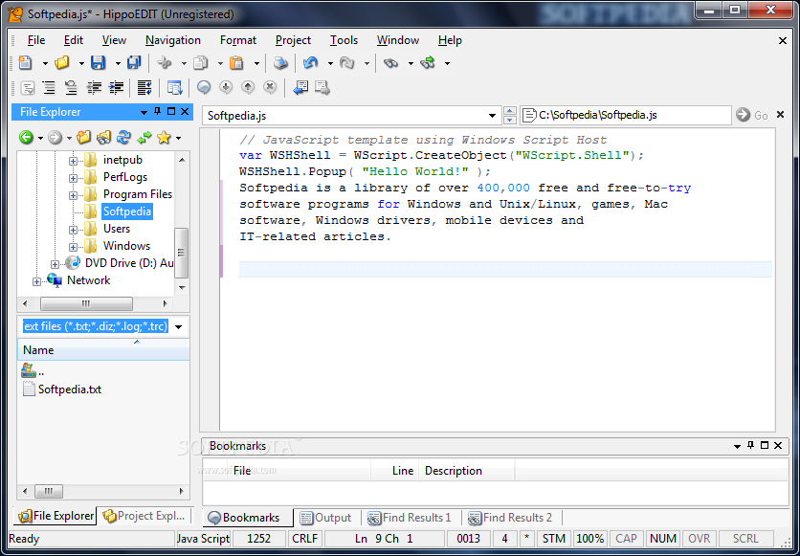Image resolution: width=800 pixels, height=556 pixels.
Task: Open the File menu
Action: coord(36,40)
